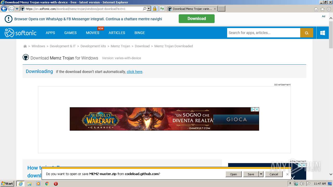This screenshot has width=333, height=187.
Task: Click the AdChoices triangle icon on banner
Action: (253, 109)
